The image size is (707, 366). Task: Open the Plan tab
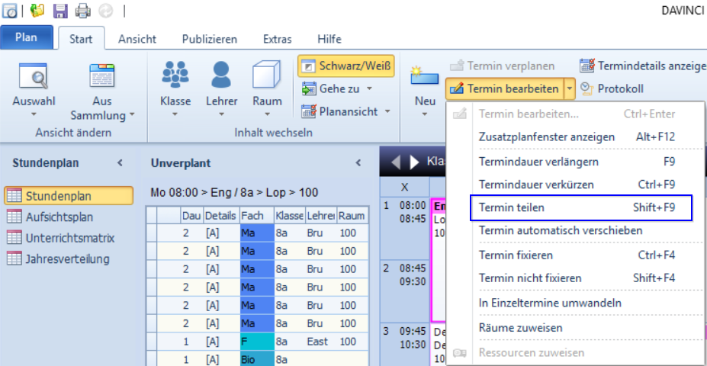(x=26, y=37)
